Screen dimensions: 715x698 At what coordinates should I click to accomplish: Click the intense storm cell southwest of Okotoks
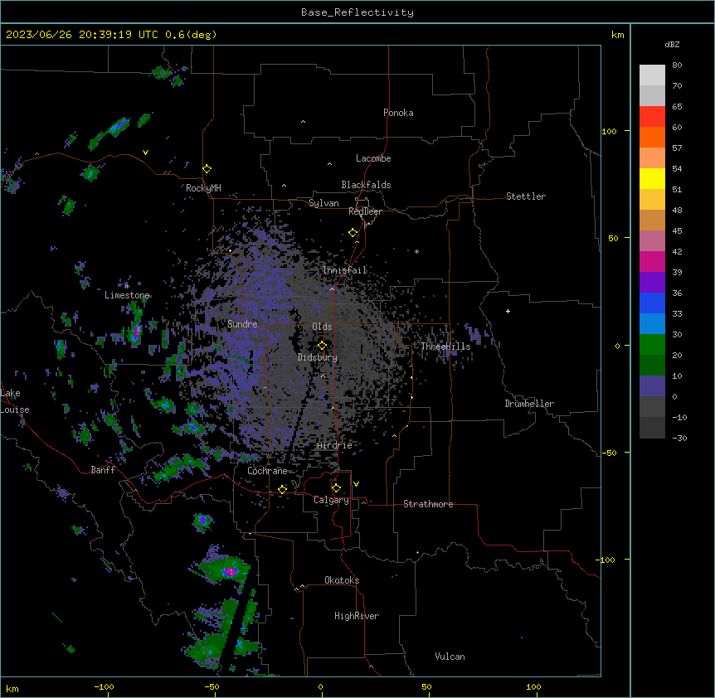[x=231, y=571]
